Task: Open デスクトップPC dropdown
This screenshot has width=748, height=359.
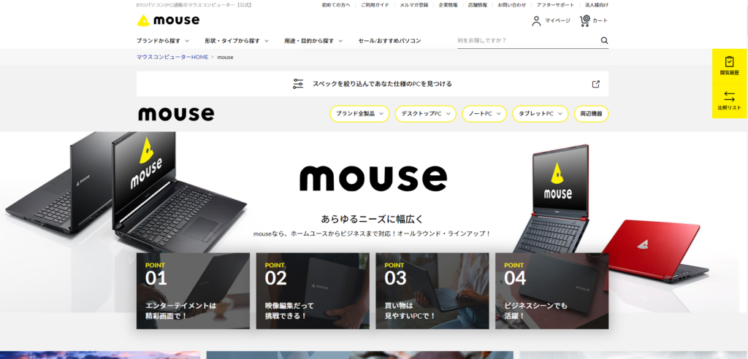Action: coord(426,114)
